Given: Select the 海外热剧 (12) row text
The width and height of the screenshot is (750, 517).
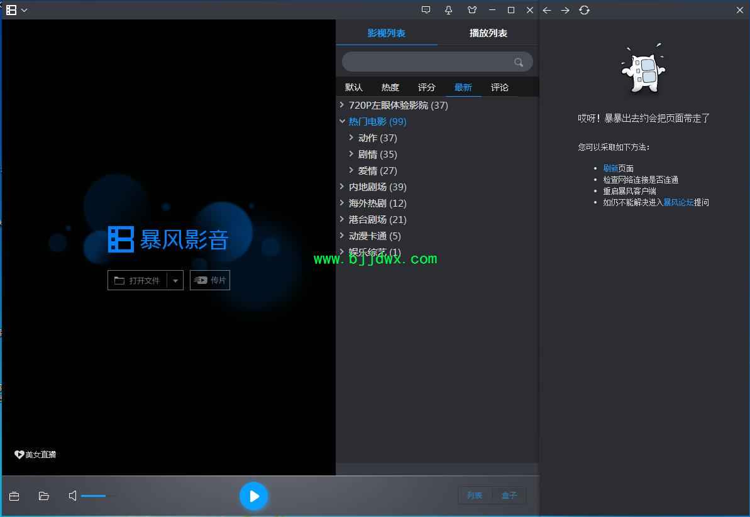Looking at the screenshot, I should pos(377,203).
